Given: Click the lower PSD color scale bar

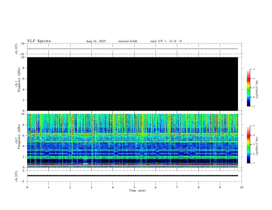Looking at the screenshot, I should point(248,144).
